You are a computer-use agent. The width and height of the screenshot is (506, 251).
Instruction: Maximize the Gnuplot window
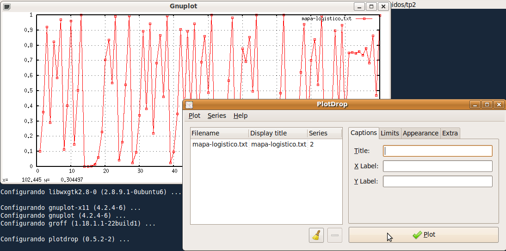[x=371, y=6]
